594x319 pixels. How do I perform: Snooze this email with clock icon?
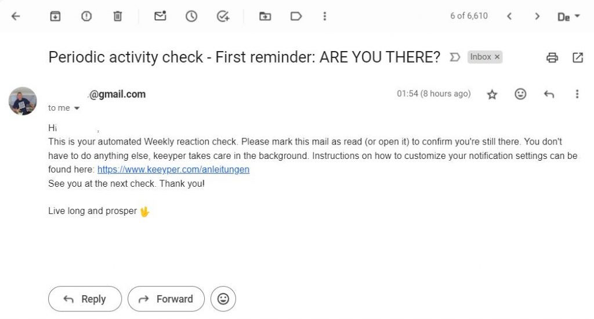[191, 17]
